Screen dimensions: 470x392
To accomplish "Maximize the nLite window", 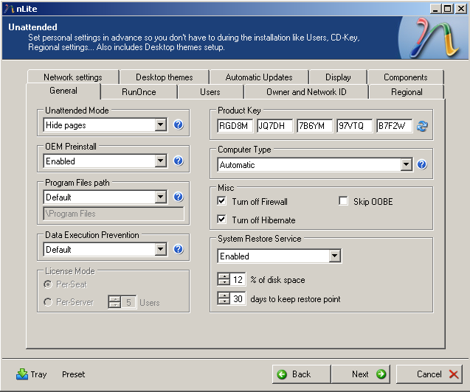I will click(448, 9).
